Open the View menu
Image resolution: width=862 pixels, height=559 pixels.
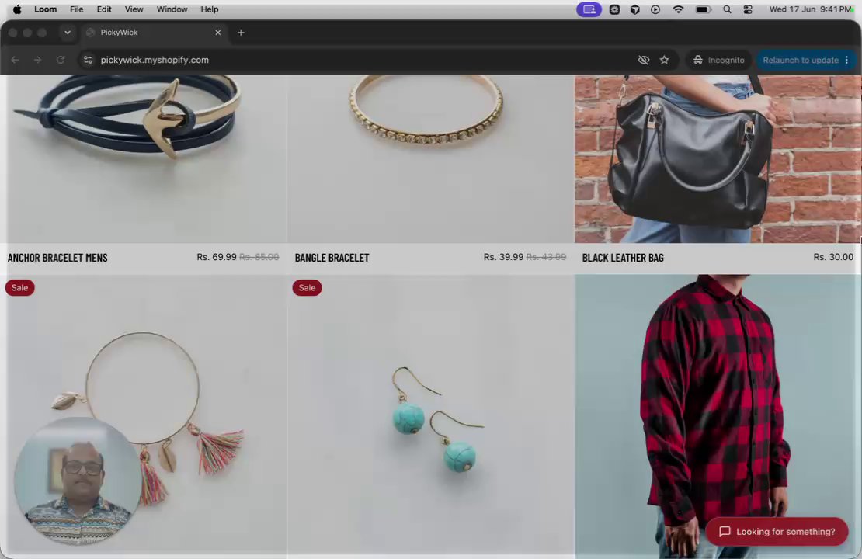pyautogui.click(x=134, y=9)
